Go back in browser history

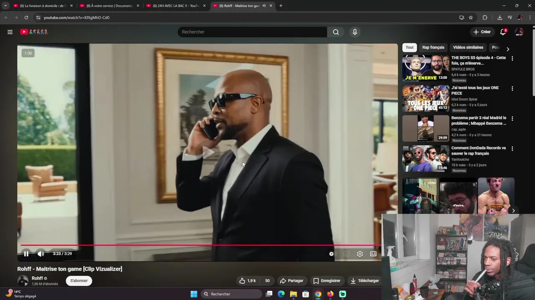coord(6,17)
